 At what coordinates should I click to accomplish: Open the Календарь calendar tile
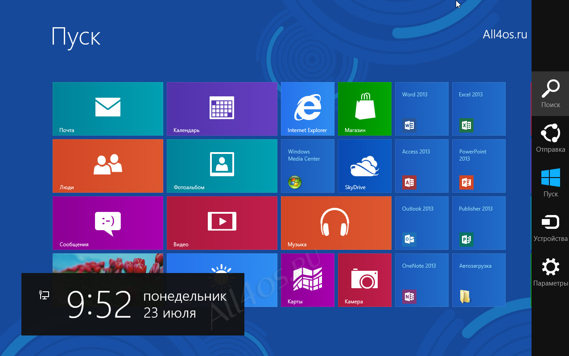pyautogui.click(x=222, y=109)
